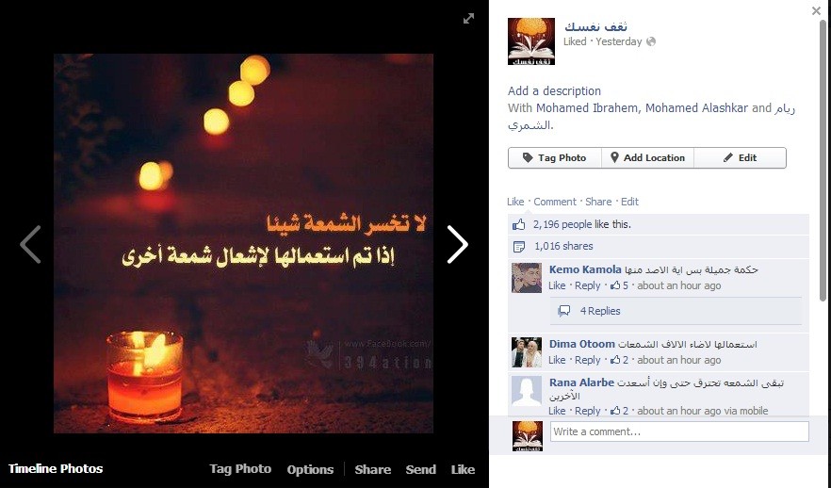Click Share in the bottom photo bar
Screen dimensions: 831x488
372,469
